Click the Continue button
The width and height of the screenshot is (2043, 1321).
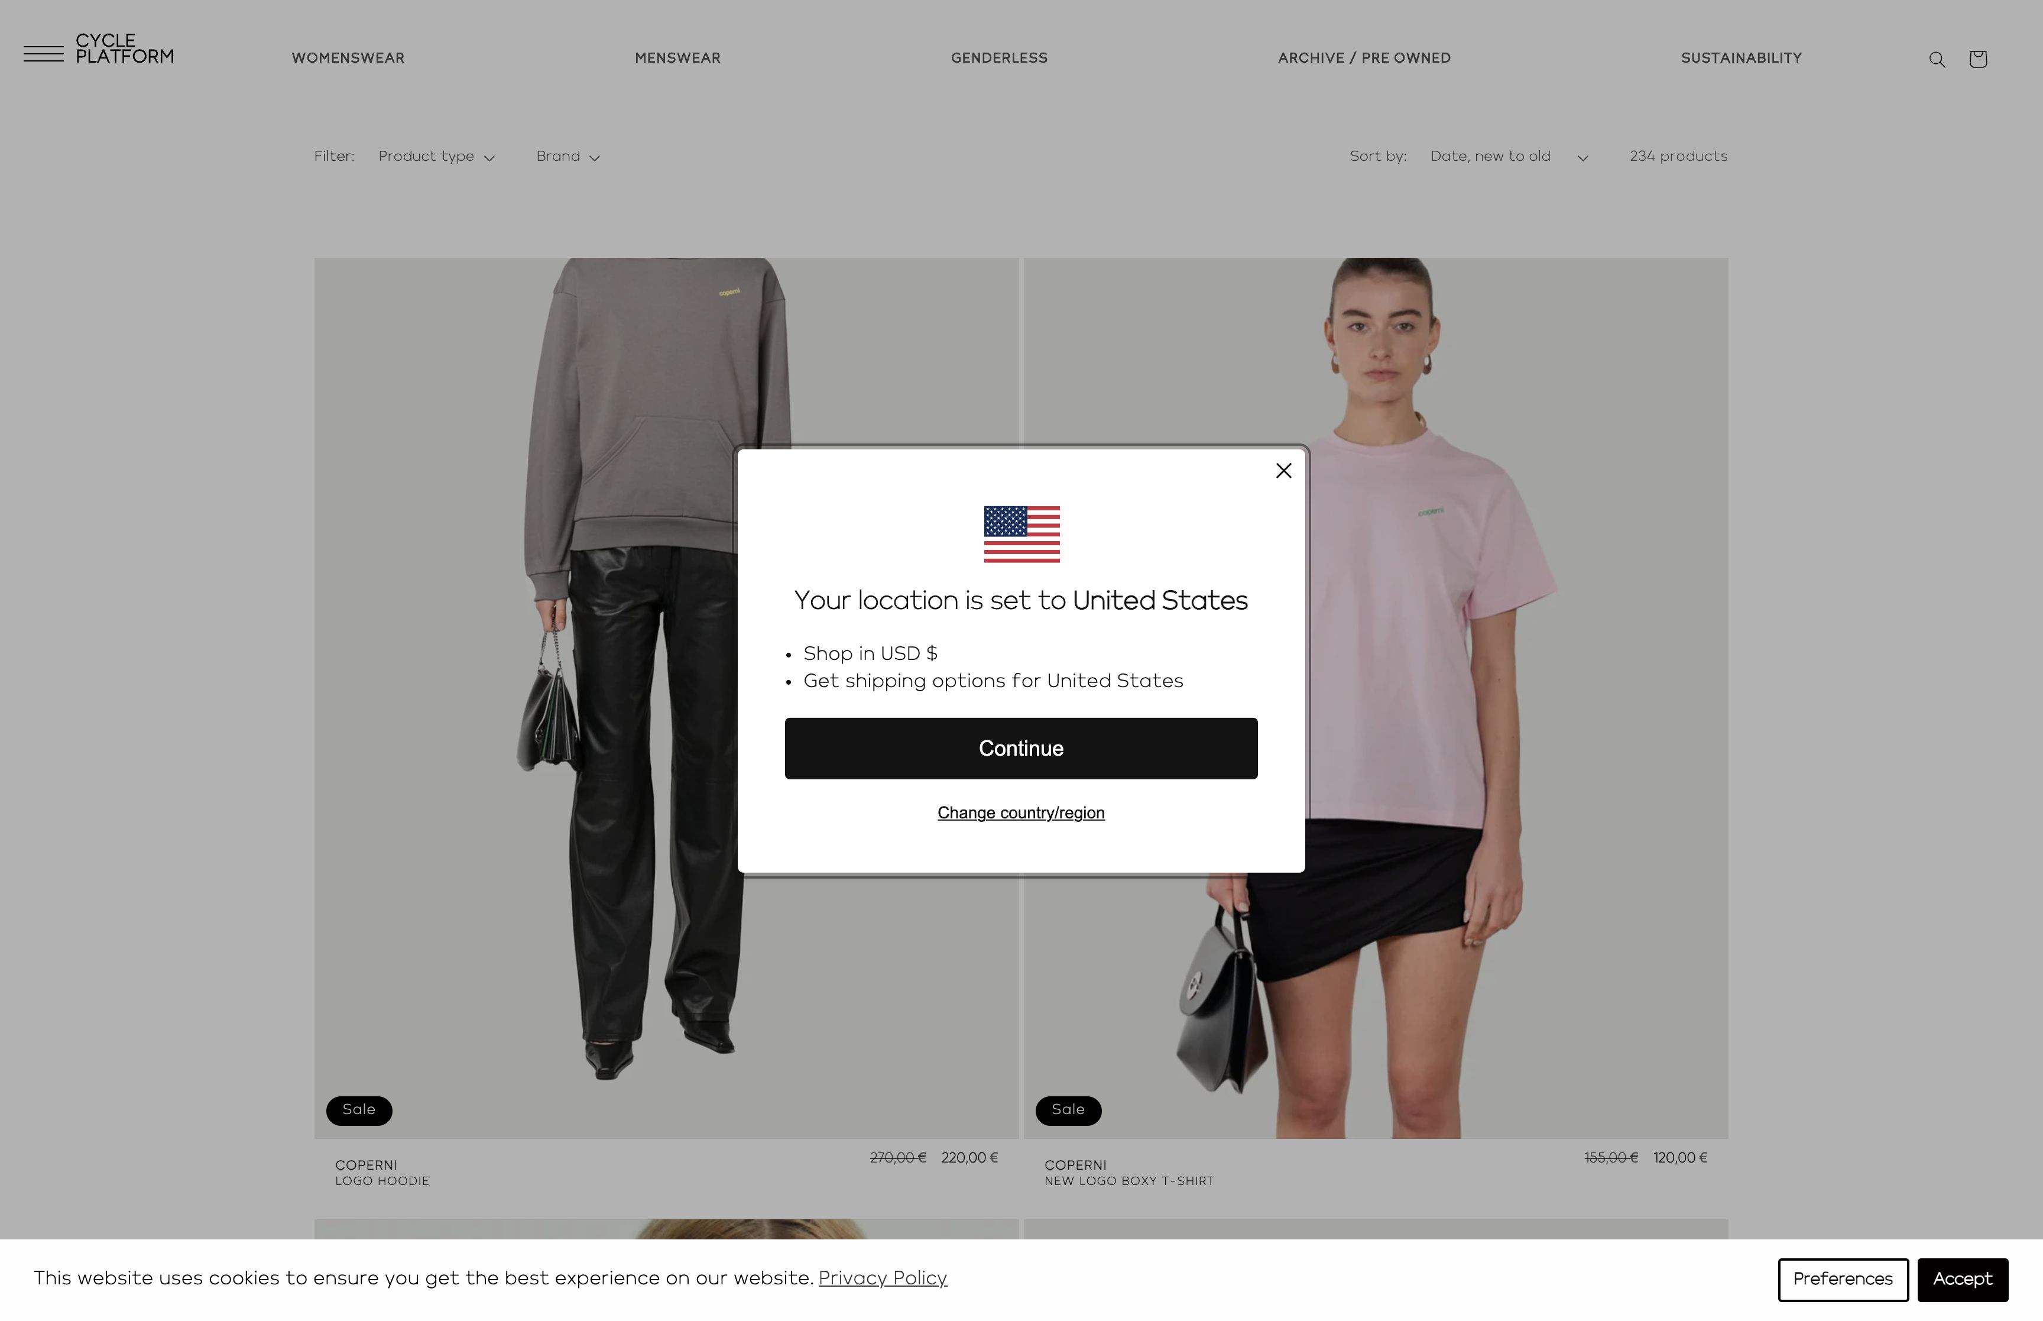pyautogui.click(x=1021, y=748)
